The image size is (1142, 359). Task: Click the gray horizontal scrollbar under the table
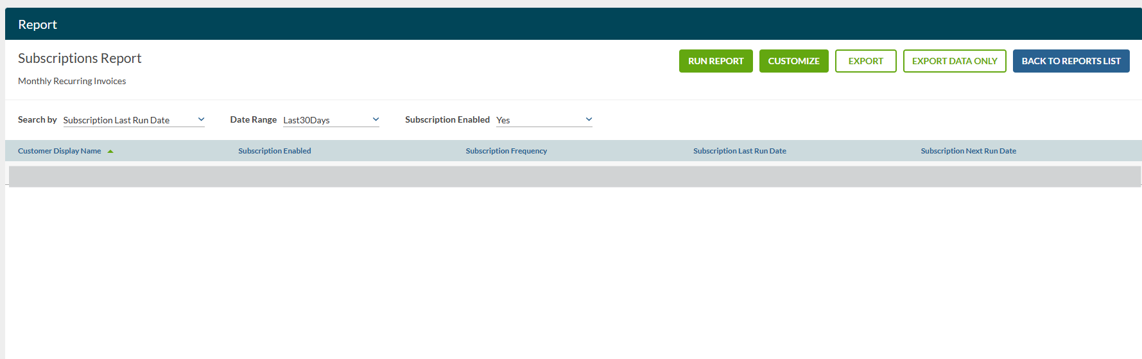(x=575, y=177)
